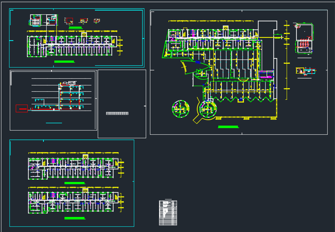Click the curved green entrance canopy on the large plan
Viewport: 335px width, 232px height.
pos(196,66)
